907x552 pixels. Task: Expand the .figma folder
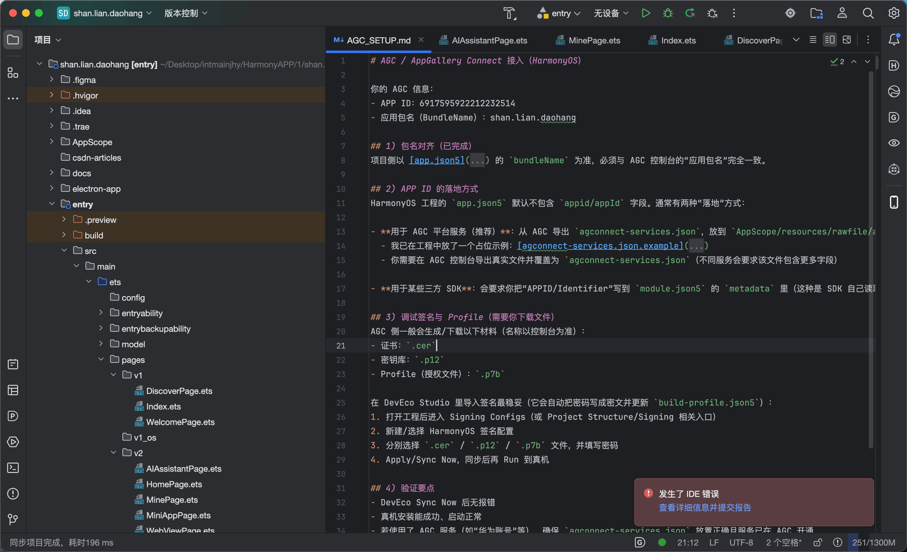point(52,79)
